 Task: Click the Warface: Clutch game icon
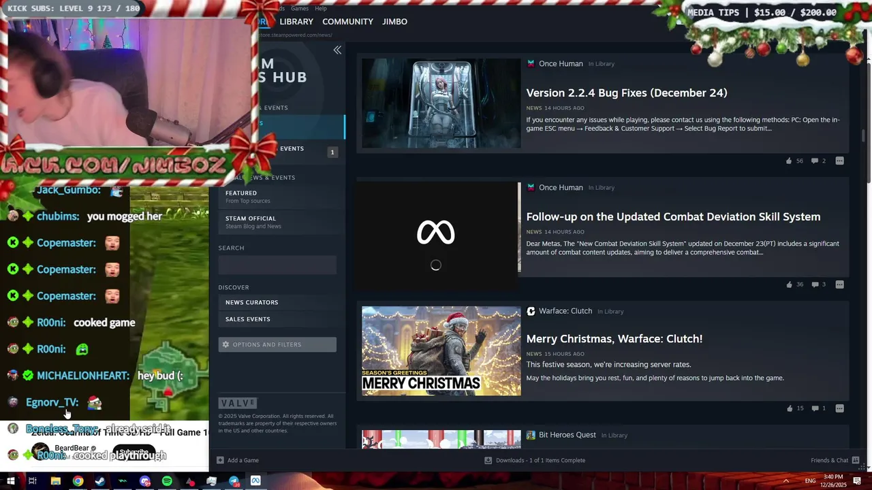(531, 312)
